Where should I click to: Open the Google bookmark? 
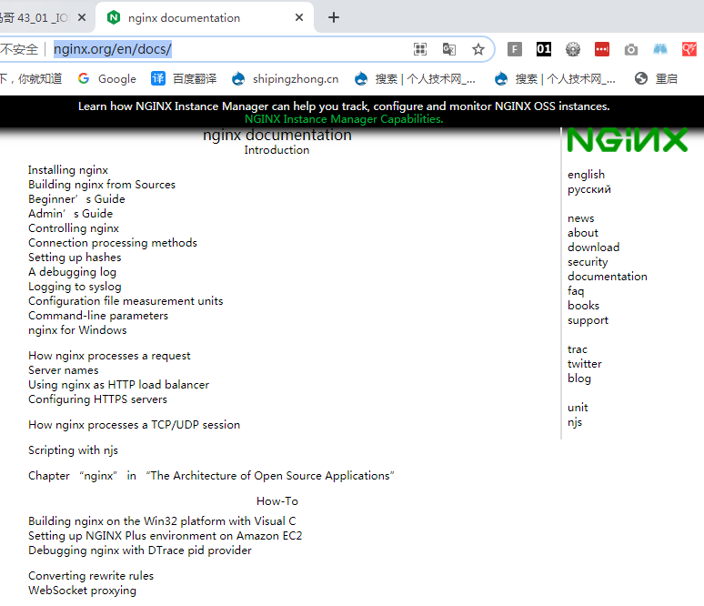[106, 79]
